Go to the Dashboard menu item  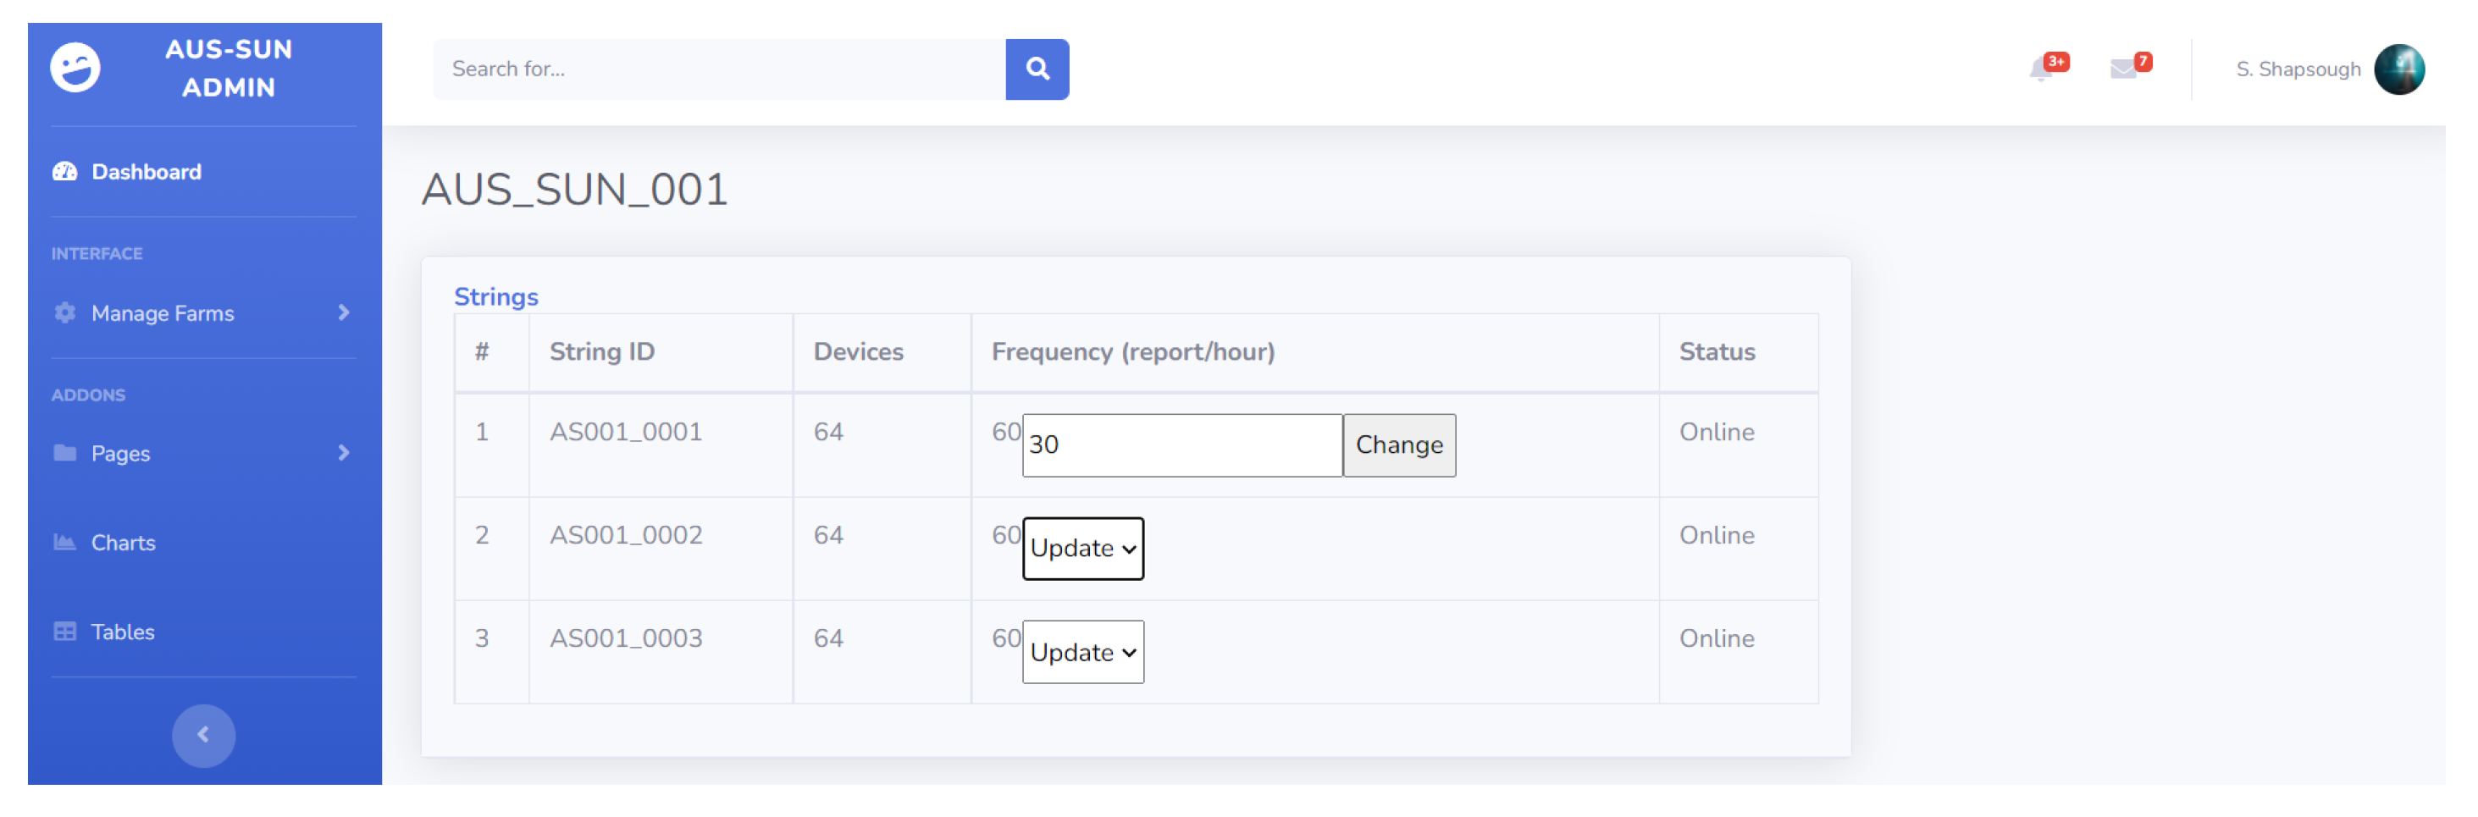click(147, 172)
